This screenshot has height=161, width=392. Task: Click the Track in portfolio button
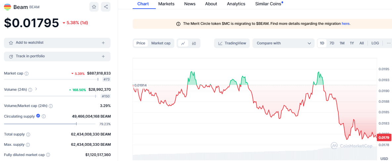click(x=57, y=56)
